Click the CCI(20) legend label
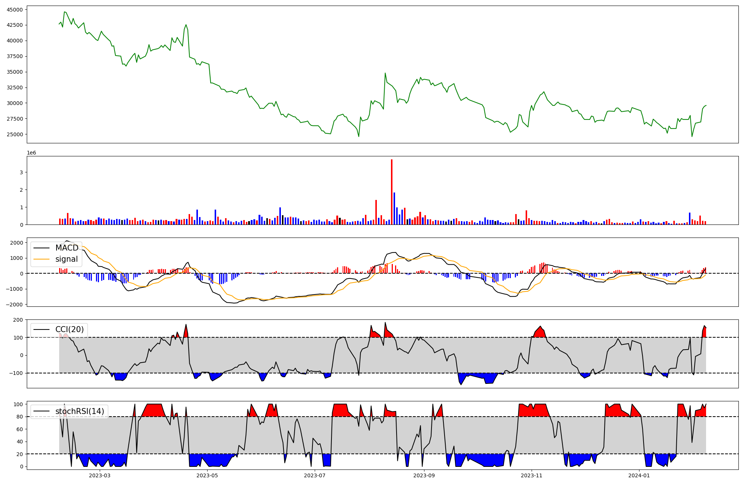The width and height of the screenshot is (744, 484). click(x=70, y=329)
